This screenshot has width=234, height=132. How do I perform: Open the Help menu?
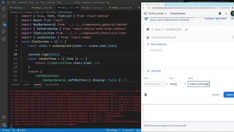[59, 3]
